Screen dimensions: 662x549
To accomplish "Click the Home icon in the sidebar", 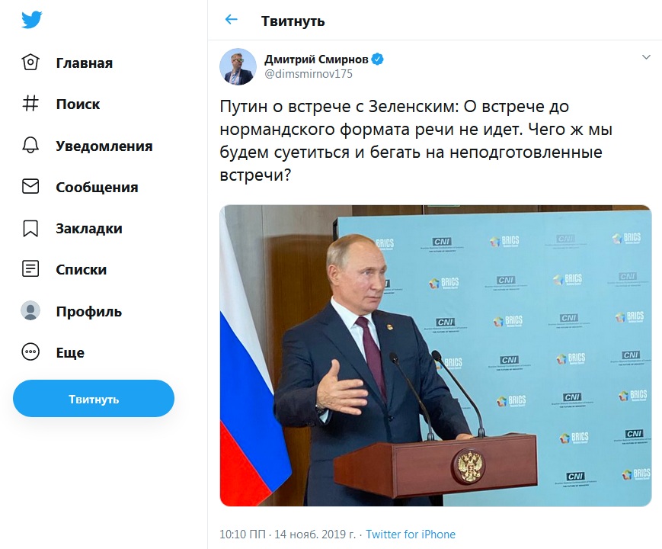I will point(30,63).
